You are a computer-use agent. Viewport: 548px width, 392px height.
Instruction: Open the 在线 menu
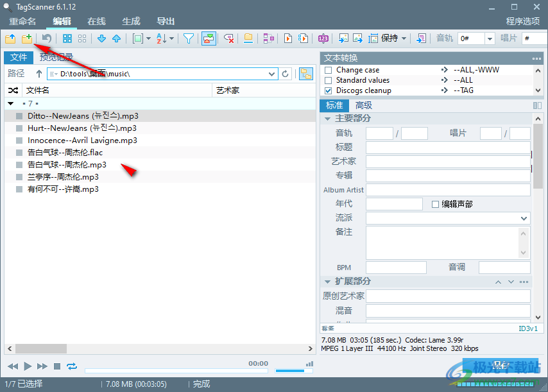[96, 21]
